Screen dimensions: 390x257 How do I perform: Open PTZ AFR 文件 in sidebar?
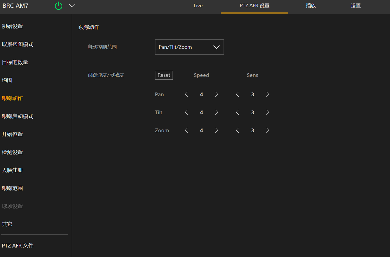pyautogui.click(x=18, y=246)
